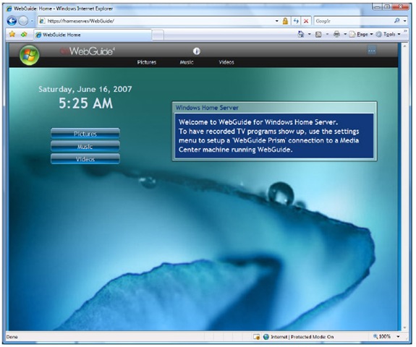Open Videos in the top navigation bar
416x347 pixels.
(x=226, y=62)
